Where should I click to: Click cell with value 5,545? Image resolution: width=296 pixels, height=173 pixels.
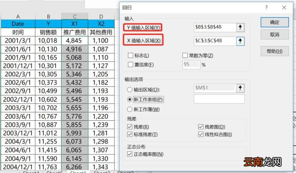tap(75, 100)
